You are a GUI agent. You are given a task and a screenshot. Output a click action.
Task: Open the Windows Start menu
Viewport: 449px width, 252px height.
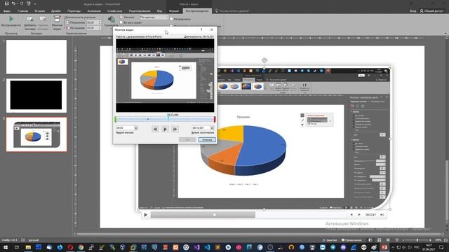(x=5, y=247)
